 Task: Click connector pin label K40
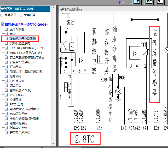[x=124, y=128]
